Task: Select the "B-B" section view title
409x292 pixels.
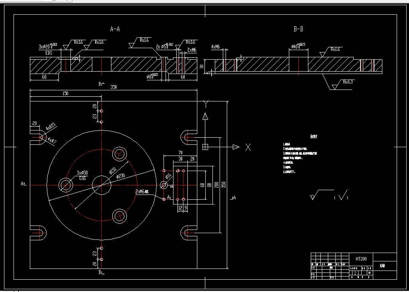Action: (x=298, y=29)
